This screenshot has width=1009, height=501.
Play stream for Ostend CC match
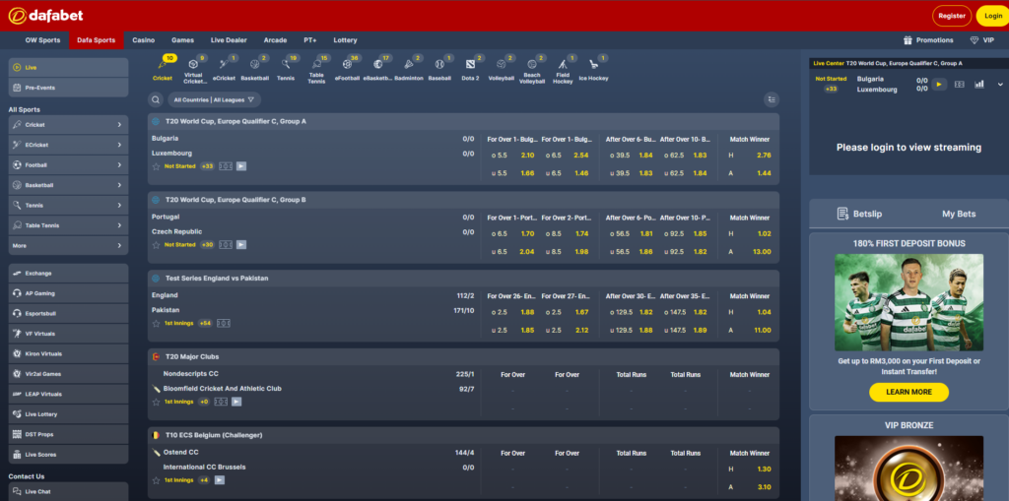tap(220, 479)
